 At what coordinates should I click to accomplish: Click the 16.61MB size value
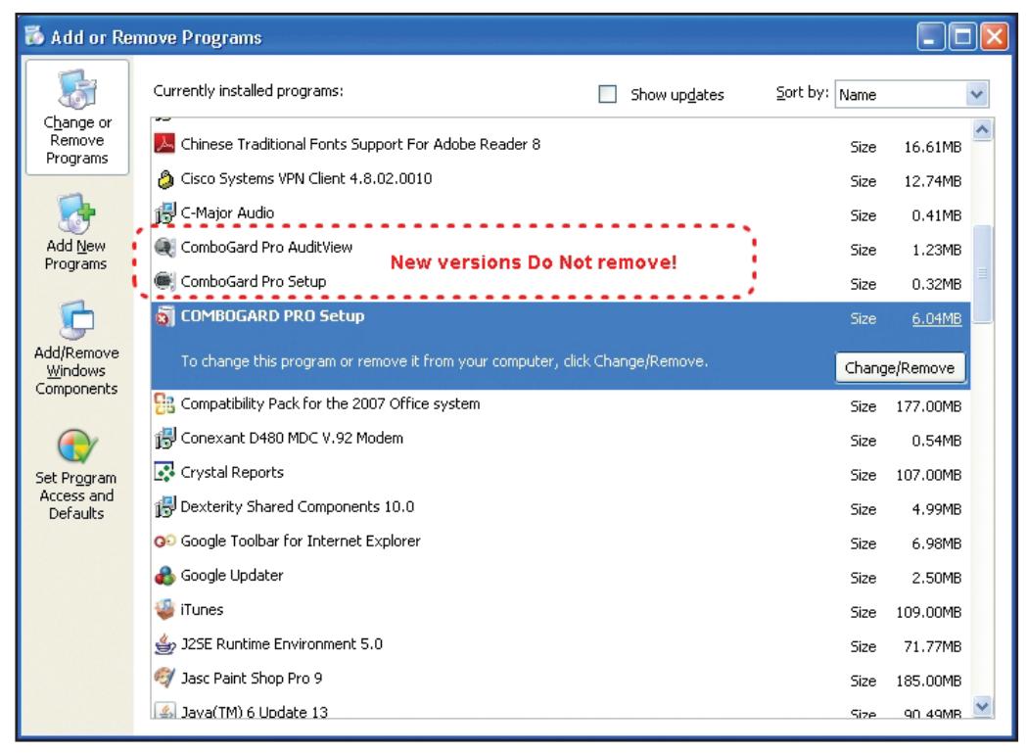click(932, 147)
